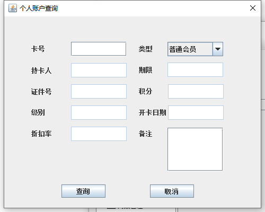The width and height of the screenshot is (265, 212).
Task: Click the 备注 label
Action: click(145, 134)
